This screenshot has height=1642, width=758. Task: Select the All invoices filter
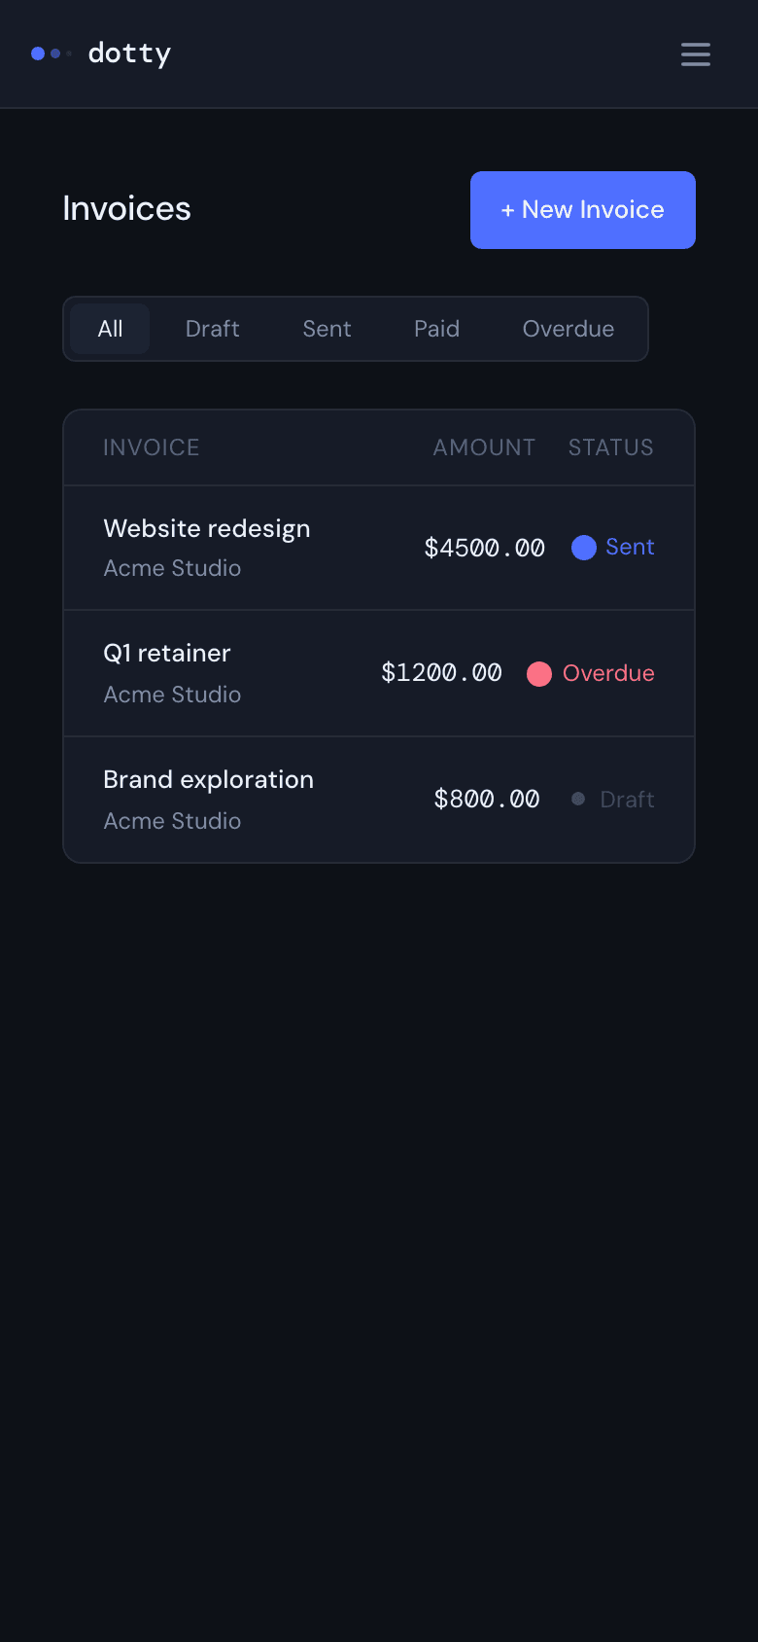click(109, 329)
